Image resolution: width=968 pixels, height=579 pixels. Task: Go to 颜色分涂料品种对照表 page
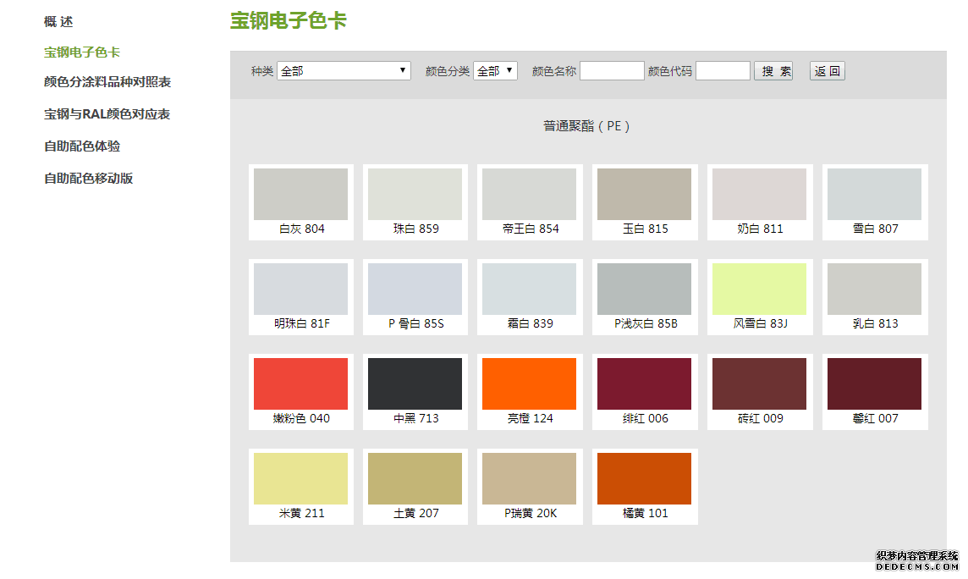107,82
